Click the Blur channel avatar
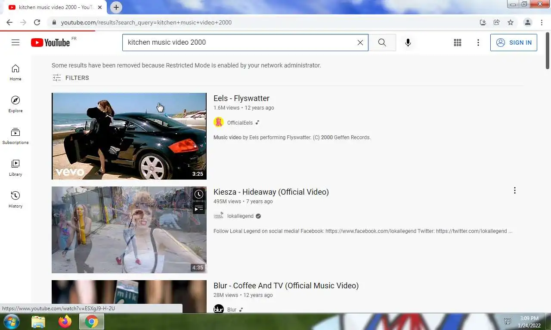This screenshot has width=551, height=330. [219, 309]
